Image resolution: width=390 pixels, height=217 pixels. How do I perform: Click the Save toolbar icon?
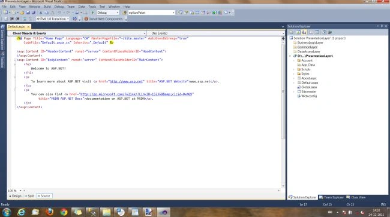coord(28,13)
